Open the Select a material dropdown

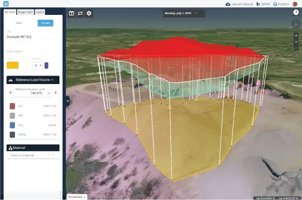33,155
